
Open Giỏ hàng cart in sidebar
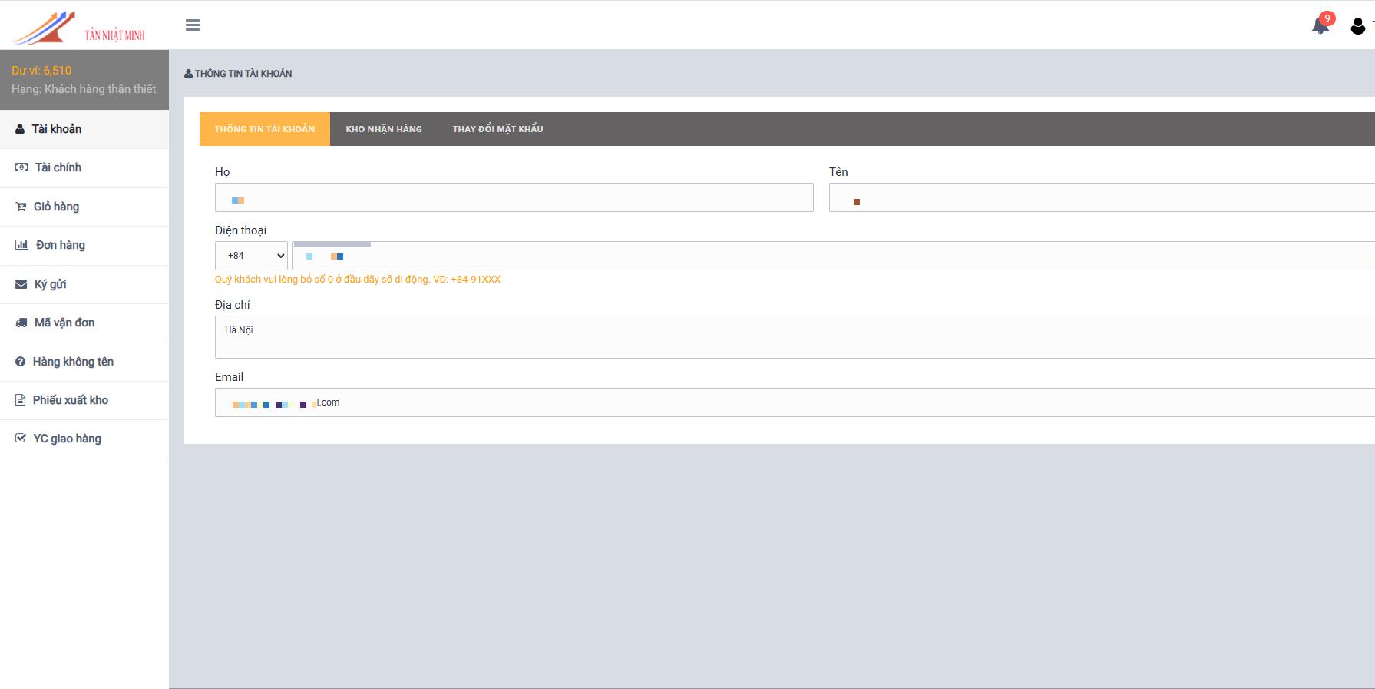point(56,207)
